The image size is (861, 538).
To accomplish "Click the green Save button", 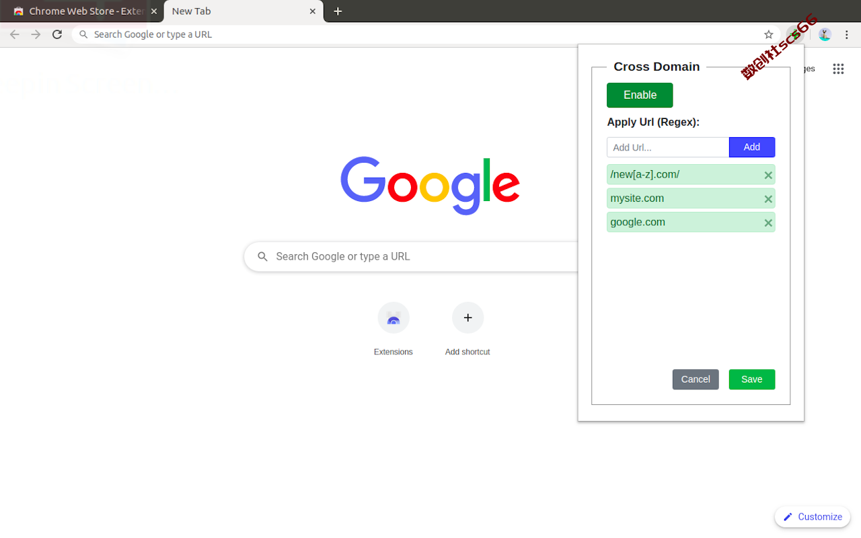I will tap(752, 379).
